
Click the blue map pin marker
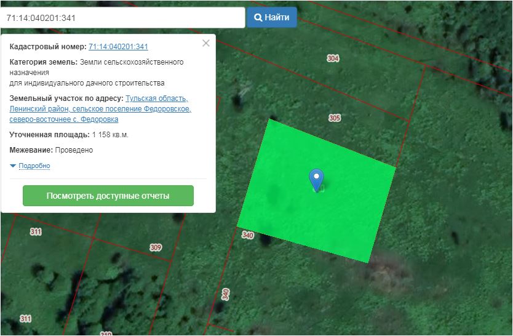pyautogui.click(x=316, y=180)
